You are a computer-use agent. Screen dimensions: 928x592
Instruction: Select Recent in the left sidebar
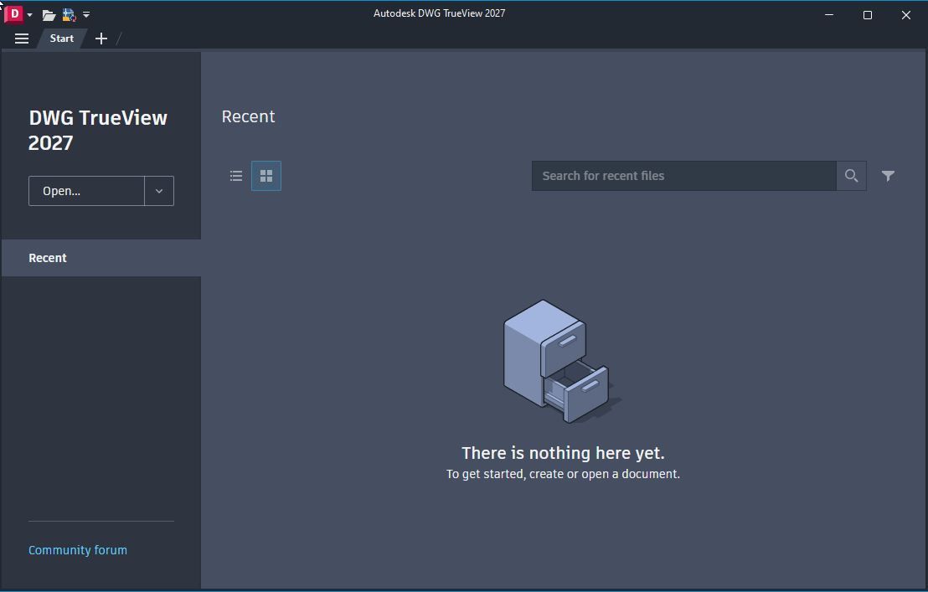click(x=101, y=258)
